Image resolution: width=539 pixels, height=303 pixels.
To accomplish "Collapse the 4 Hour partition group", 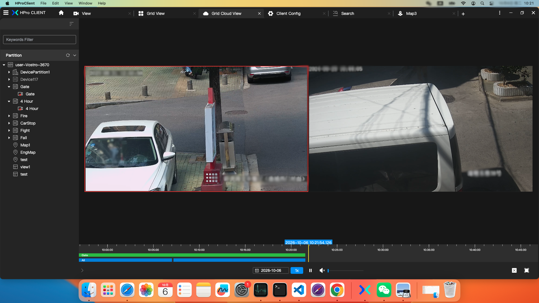I will (9, 101).
